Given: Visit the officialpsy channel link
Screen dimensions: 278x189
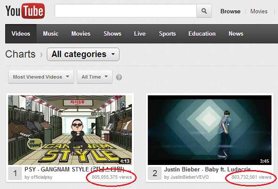Looking at the screenshot, I should click(x=39, y=177).
